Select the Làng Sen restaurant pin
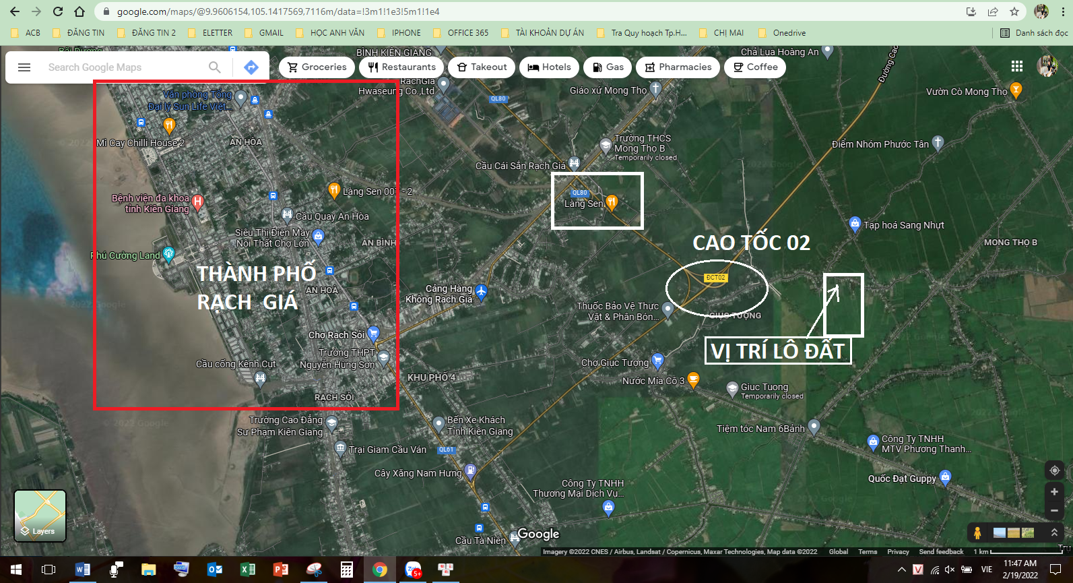This screenshot has width=1073, height=583. point(612,202)
